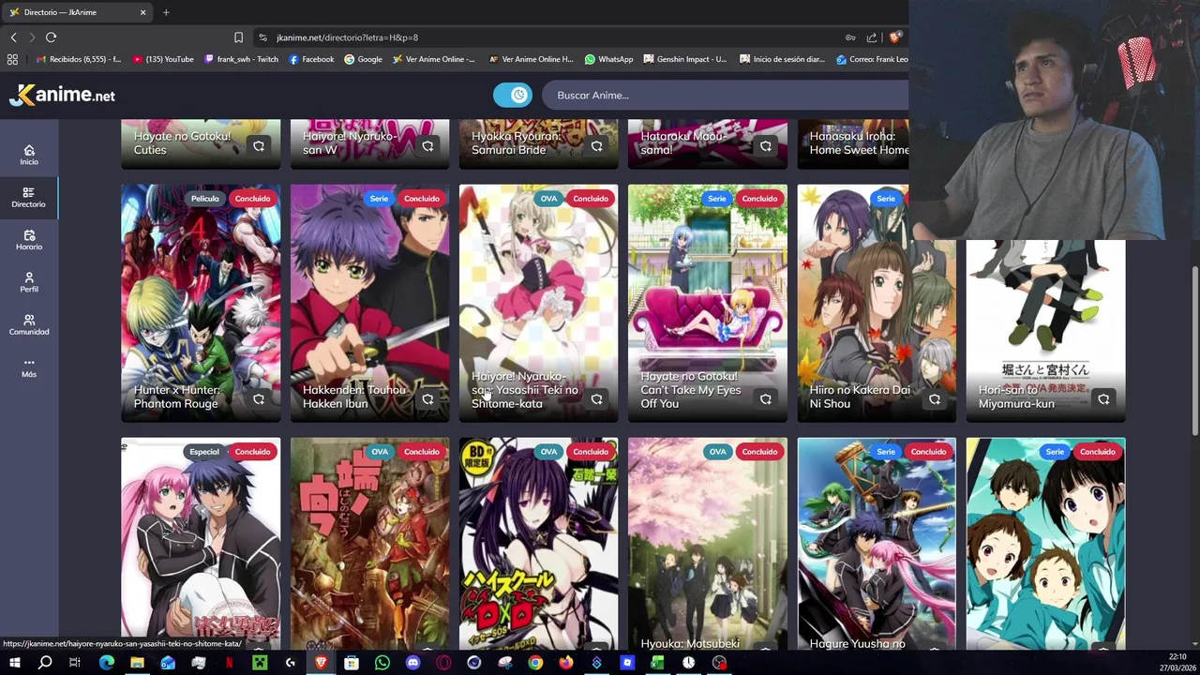Open Discord from the taskbar
The image size is (1200, 675).
[x=412, y=663]
